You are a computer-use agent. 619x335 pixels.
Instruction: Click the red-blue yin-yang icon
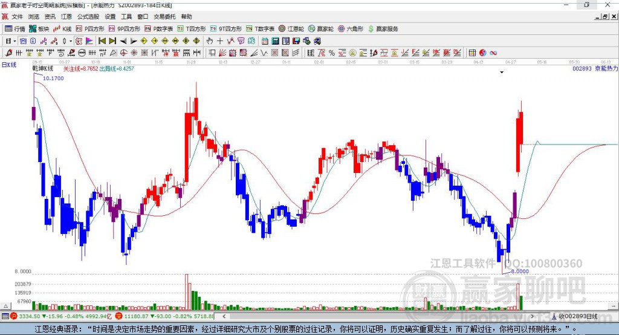point(482,53)
